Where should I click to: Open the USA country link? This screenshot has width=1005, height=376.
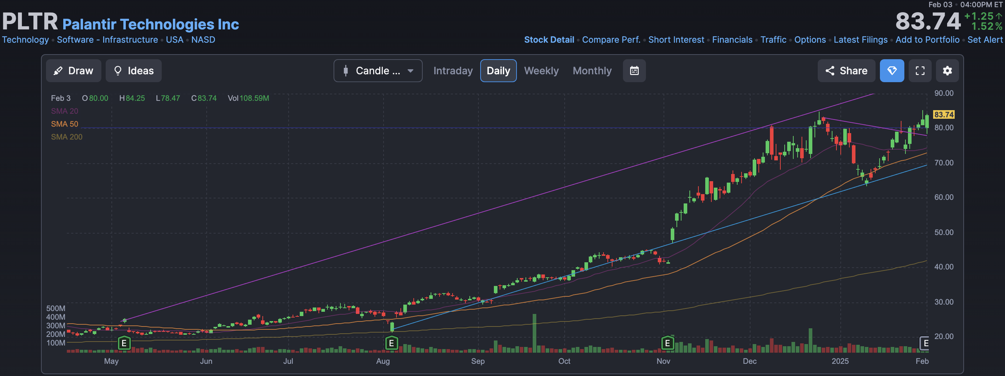(x=174, y=40)
